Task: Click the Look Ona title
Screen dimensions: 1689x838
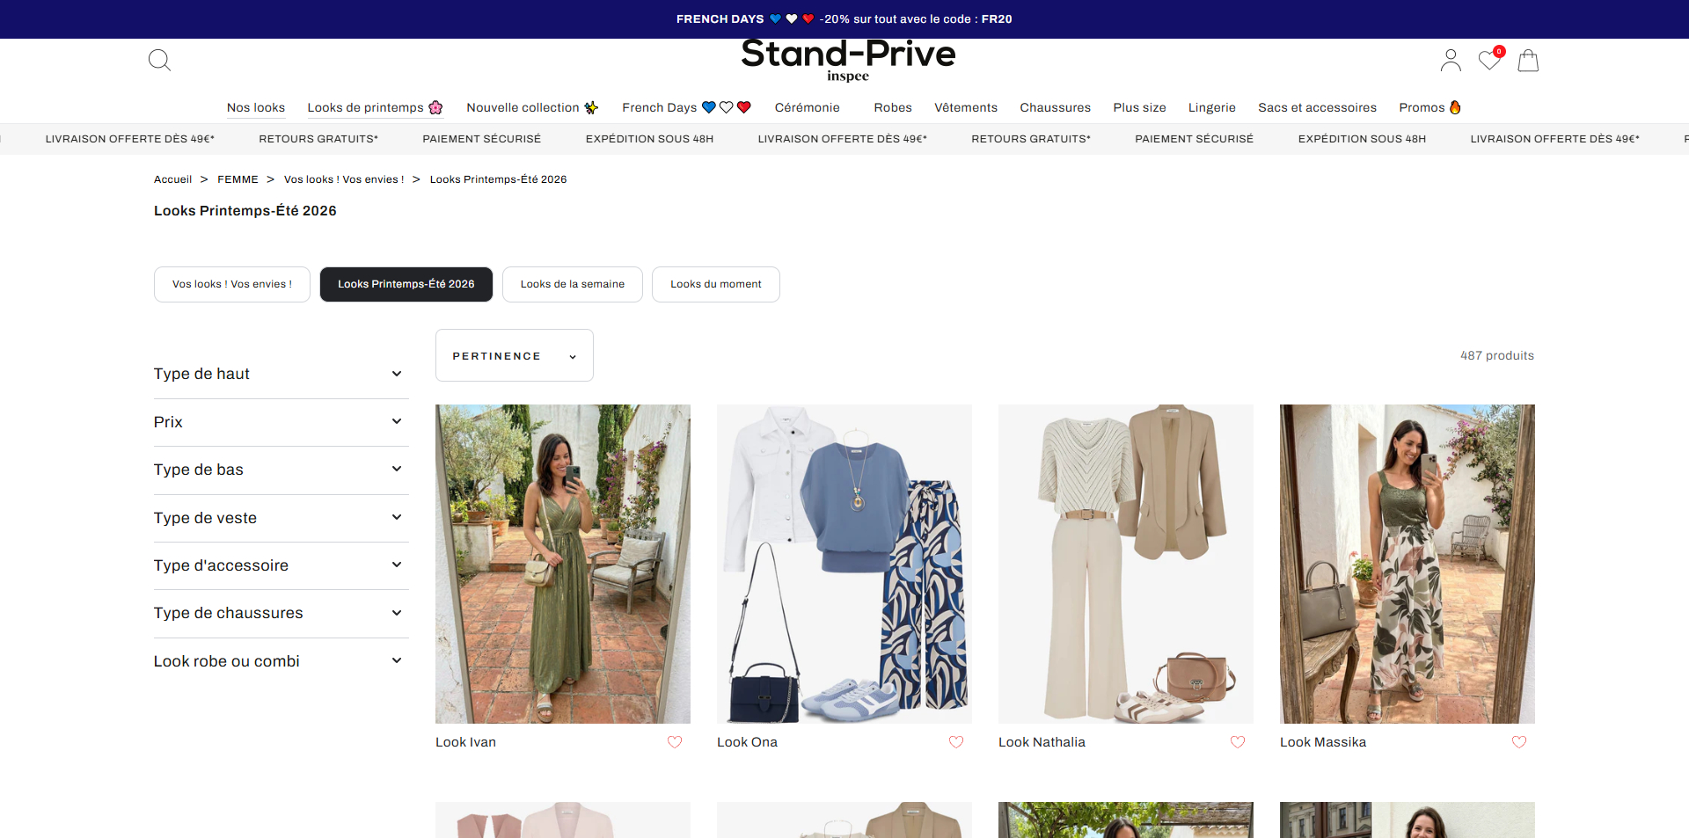Action: (x=748, y=742)
